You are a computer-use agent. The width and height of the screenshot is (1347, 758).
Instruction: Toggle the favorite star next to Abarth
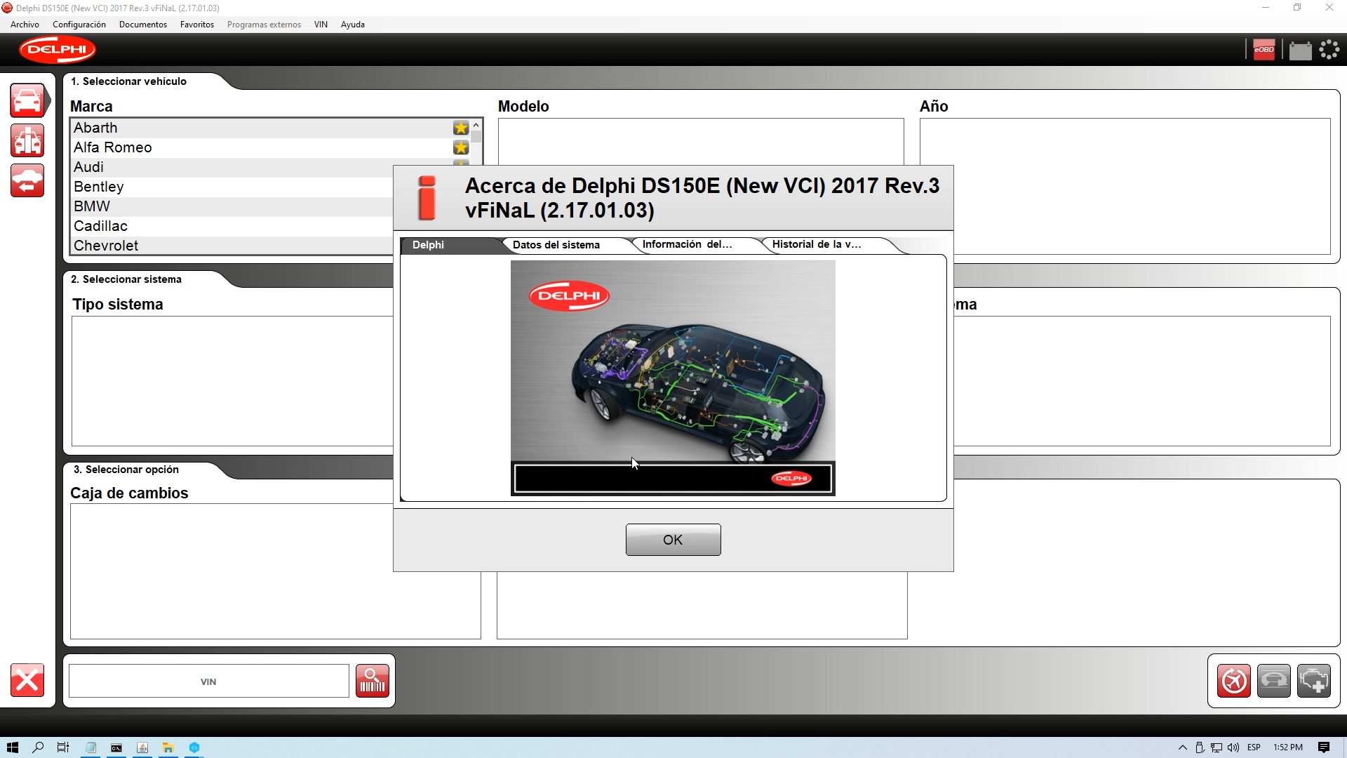pos(460,128)
